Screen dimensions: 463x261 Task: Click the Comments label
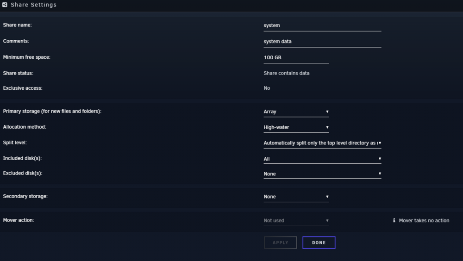pyautogui.click(x=16, y=41)
